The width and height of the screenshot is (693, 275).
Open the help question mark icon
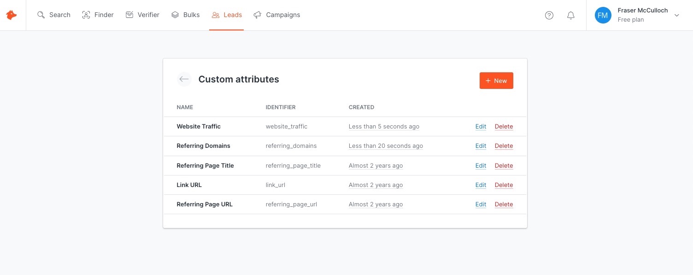pyautogui.click(x=549, y=15)
